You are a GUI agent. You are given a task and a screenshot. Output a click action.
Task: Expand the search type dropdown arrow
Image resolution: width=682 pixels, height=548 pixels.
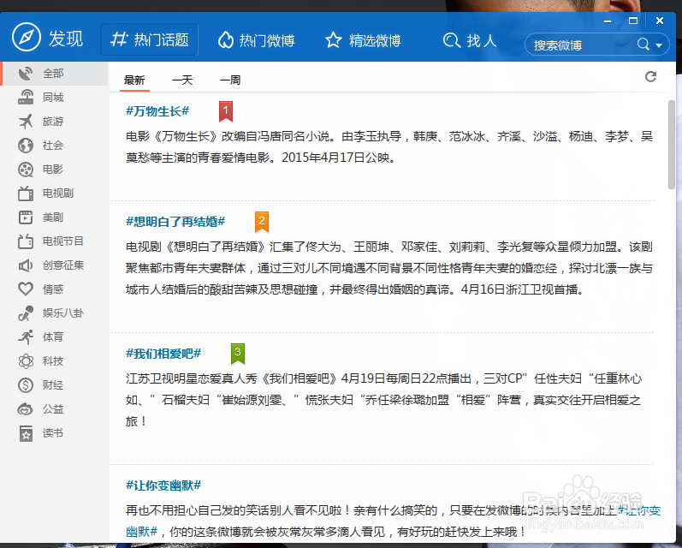[x=659, y=45]
